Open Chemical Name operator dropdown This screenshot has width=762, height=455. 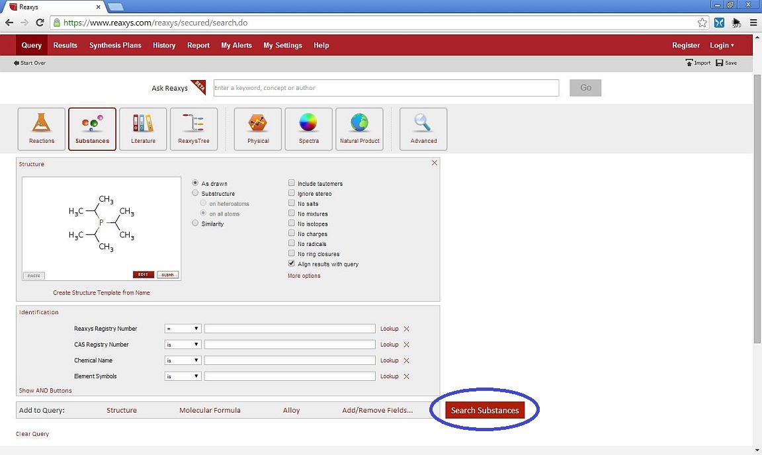click(x=183, y=360)
